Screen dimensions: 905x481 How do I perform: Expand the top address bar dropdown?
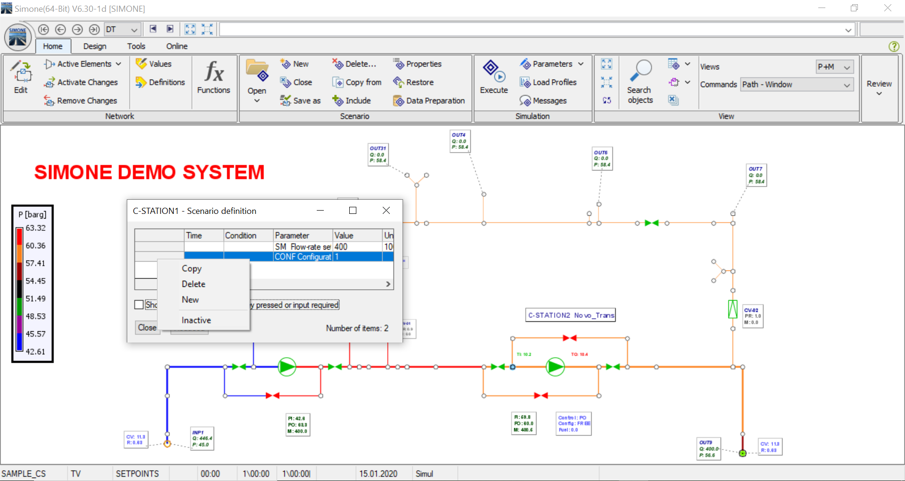pos(848,30)
